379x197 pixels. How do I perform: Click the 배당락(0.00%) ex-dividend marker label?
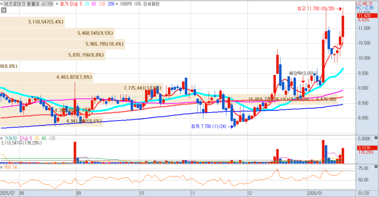[303, 73]
